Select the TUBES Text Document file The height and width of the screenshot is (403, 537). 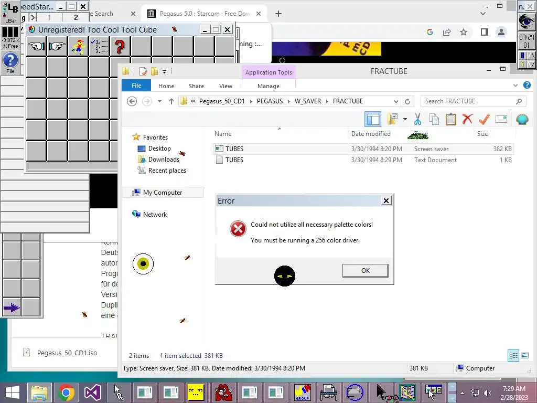(x=363, y=160)
